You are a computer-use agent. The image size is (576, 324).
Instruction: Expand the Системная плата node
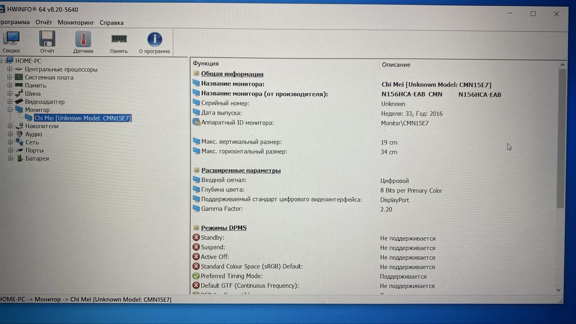click(10, 77)
